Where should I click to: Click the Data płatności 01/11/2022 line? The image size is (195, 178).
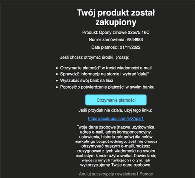click(116, 47)
